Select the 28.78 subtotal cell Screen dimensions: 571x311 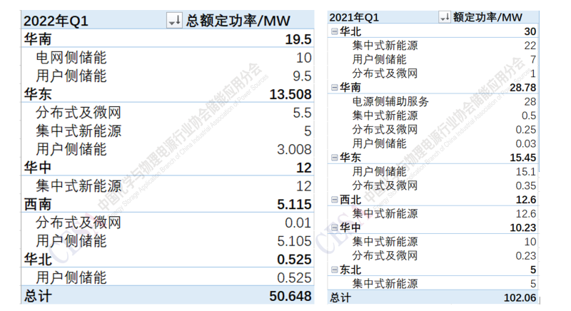pos(521,88)
